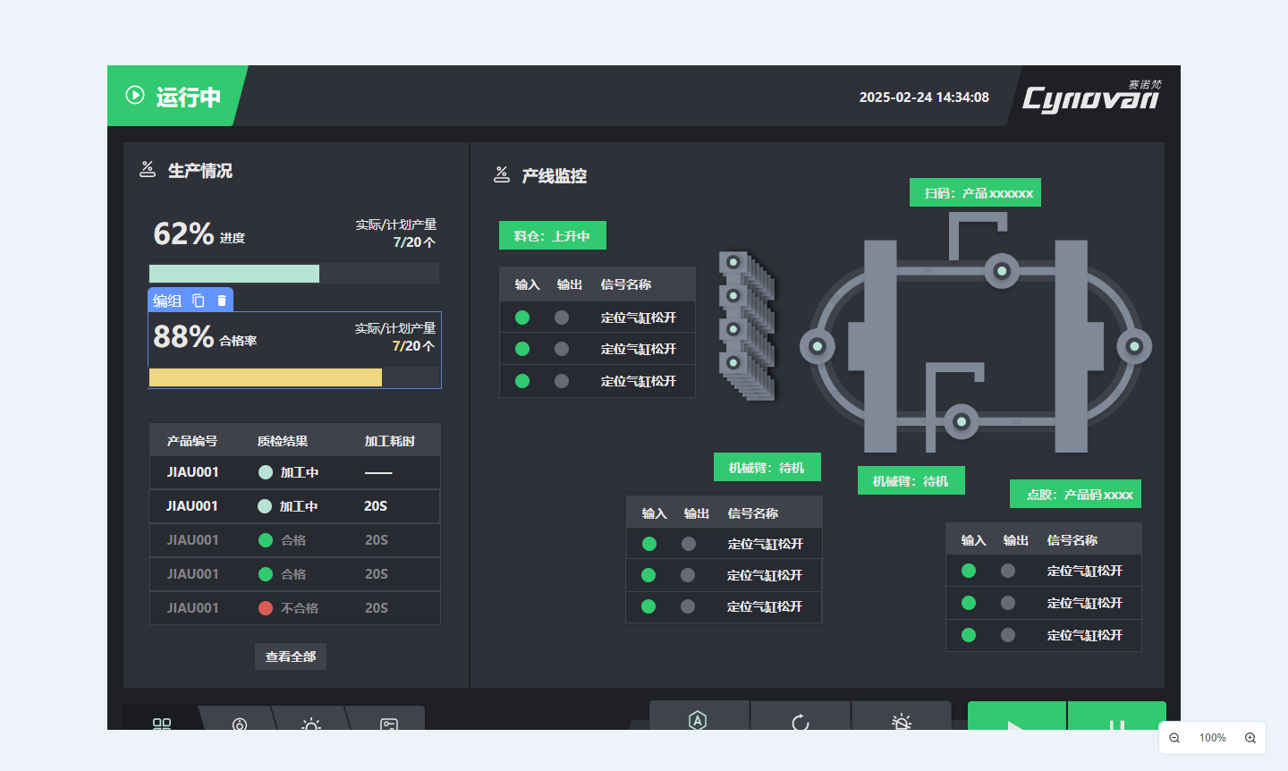
Task: Click the 查看全部 button
Action: [x=291, y=657]
